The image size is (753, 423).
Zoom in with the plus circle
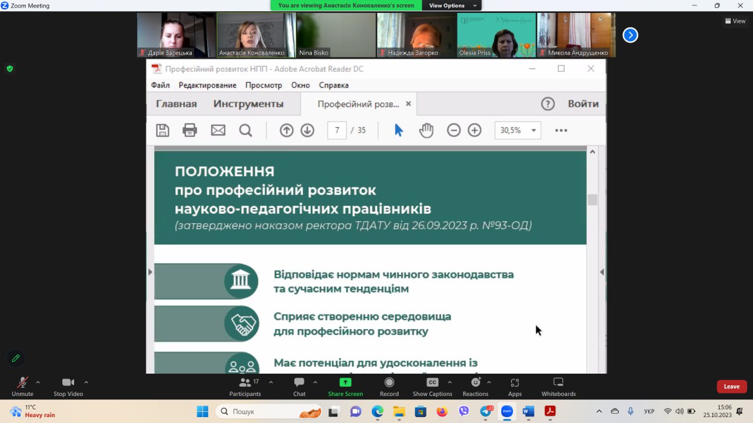tap(475, 130)
